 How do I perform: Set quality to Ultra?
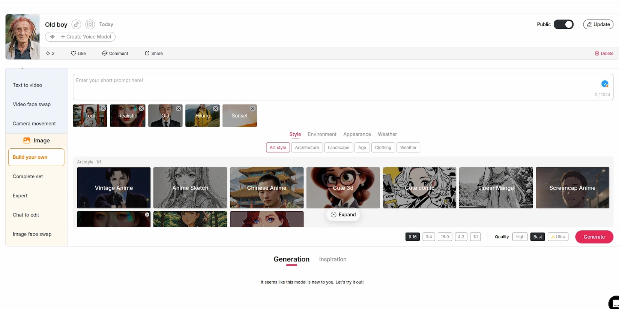pos(558,237)
